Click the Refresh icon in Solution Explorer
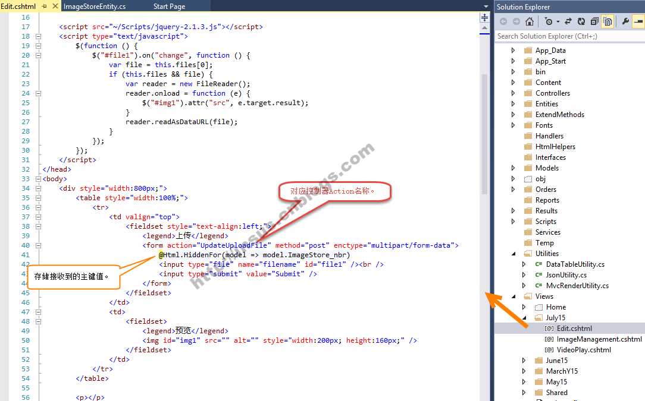 pos(581,21)
